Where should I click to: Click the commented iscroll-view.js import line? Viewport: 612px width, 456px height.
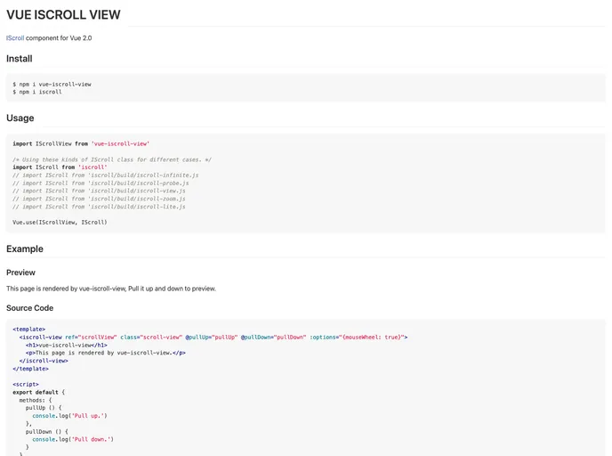[99, 191]
